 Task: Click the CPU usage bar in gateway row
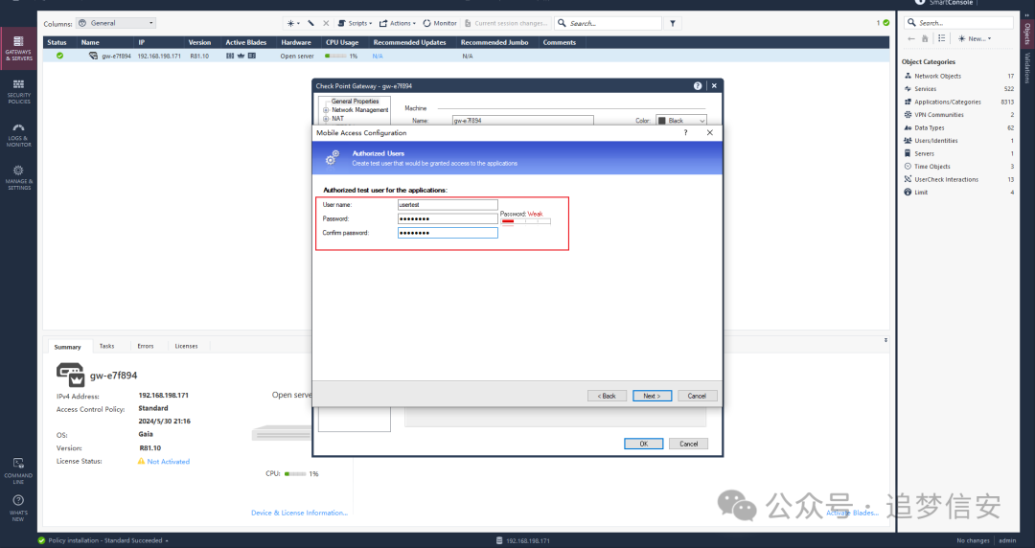[x=336, y=57]
